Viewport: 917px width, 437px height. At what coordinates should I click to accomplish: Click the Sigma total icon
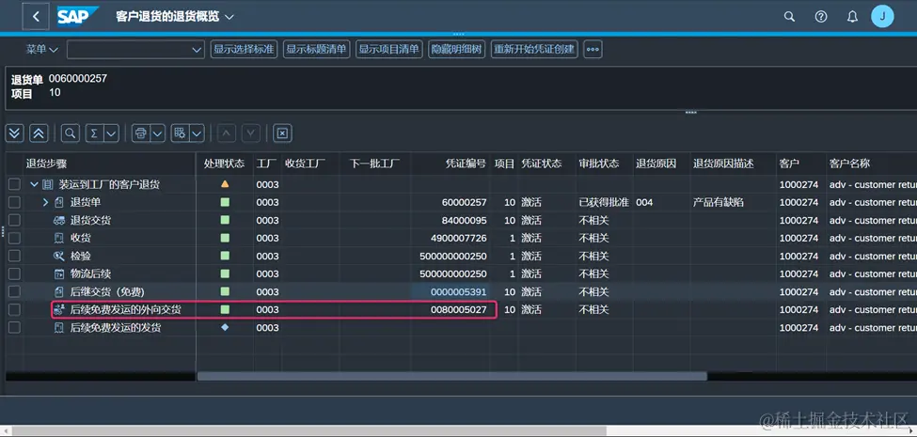pos(94,133)
